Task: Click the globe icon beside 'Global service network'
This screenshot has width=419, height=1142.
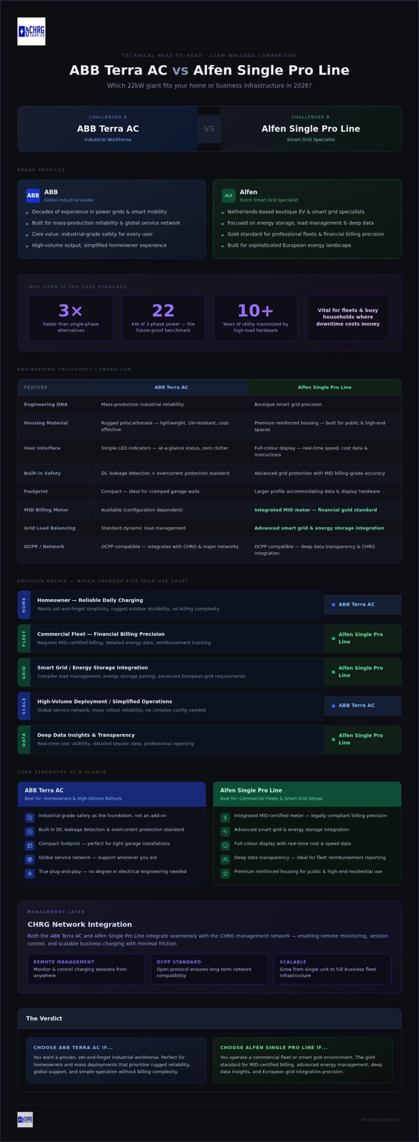Action: (30, 860)
